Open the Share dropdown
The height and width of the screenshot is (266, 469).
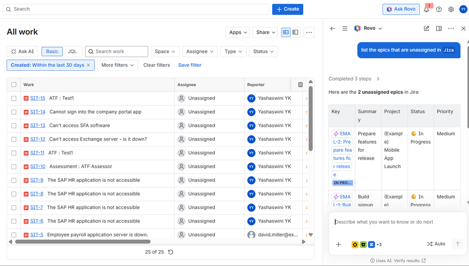pyautogui.click(x=265, y=32)
